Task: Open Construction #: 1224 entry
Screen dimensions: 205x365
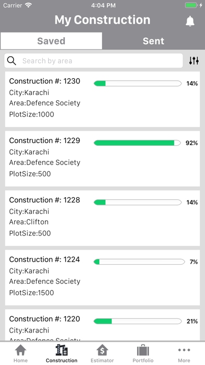Action: (102, 277)
